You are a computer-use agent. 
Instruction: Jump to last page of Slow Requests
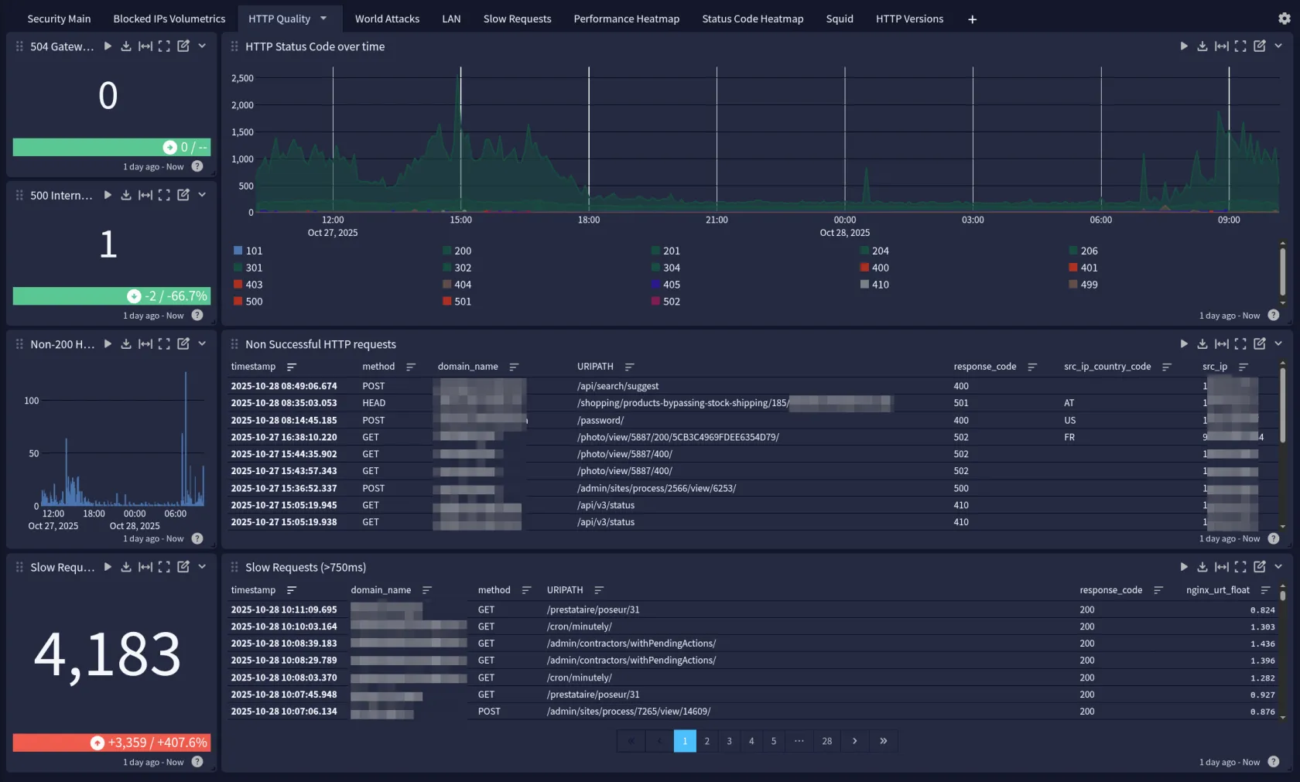point(883,741)
